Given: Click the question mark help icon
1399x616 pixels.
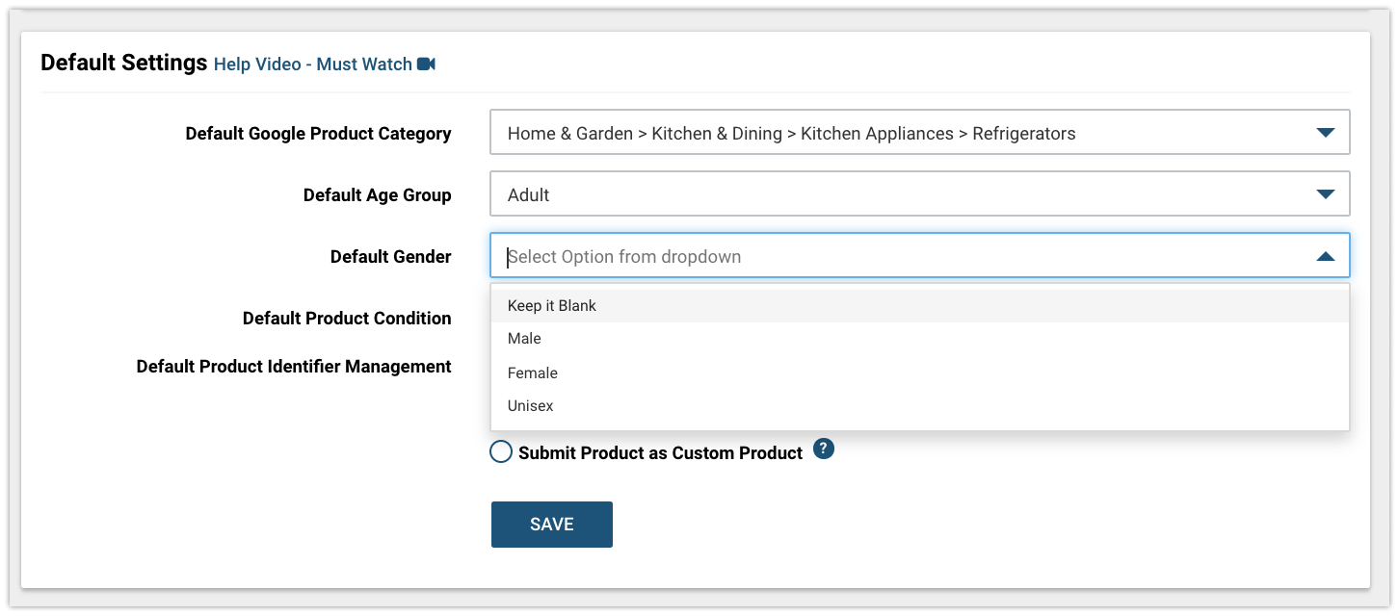Looking at the screenshot, I should tap(823, 449).
